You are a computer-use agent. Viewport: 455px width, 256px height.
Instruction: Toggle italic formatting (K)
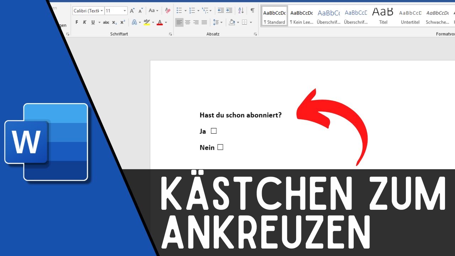point(85,22)
